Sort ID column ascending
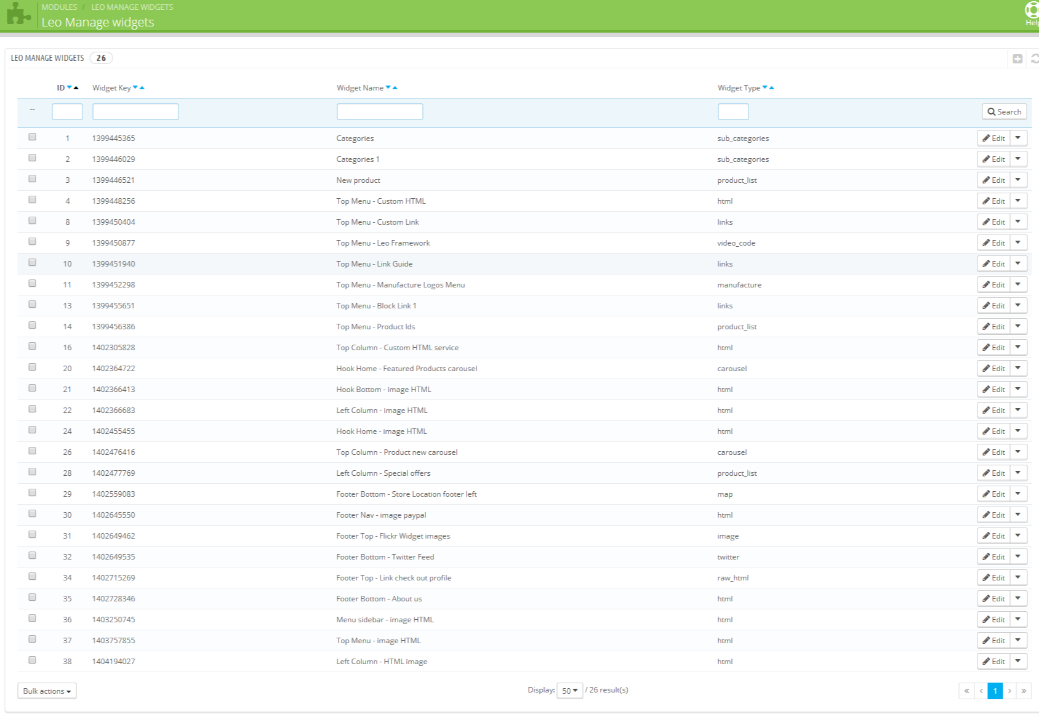Screen dimensions: 1039x714 pos(76,87)
